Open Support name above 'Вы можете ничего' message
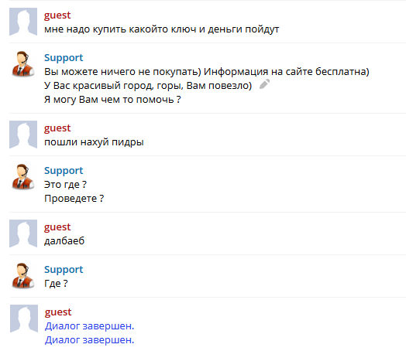The width and height of the screenshot is (406, 351). click(x=64, y=57)
